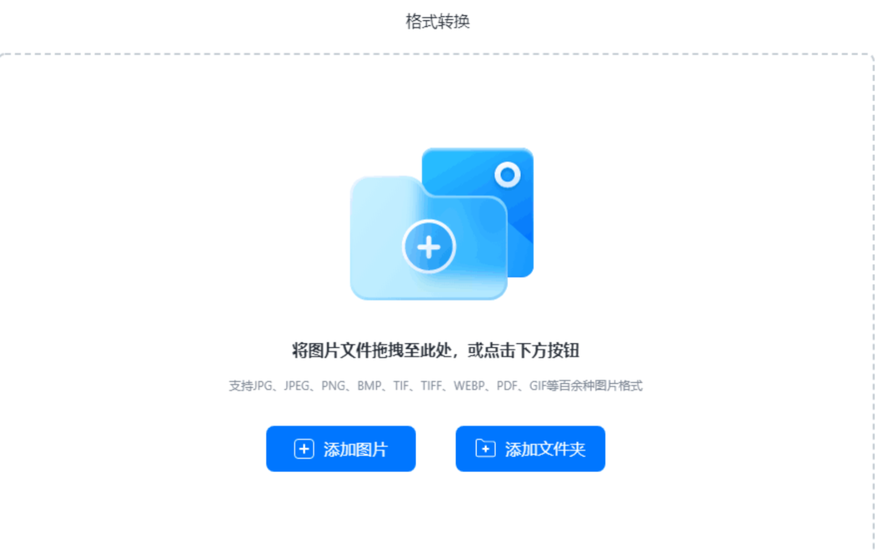Select the 格式转换 title at top
The image size is (889, 552).
click(438, 22)
